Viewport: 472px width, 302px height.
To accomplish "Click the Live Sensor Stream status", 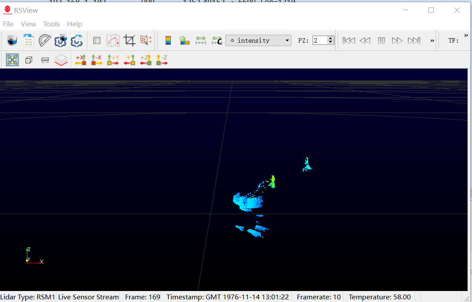I will [88, 297].
